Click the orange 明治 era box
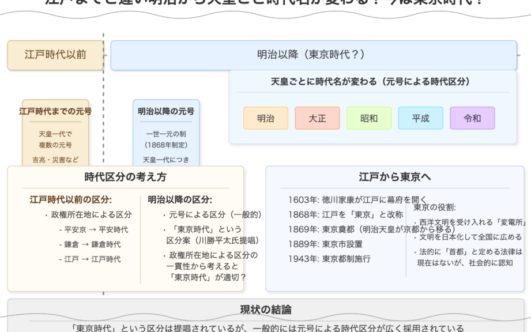The width and height of the screenshot is (531, 332). (x=265, y=118)
